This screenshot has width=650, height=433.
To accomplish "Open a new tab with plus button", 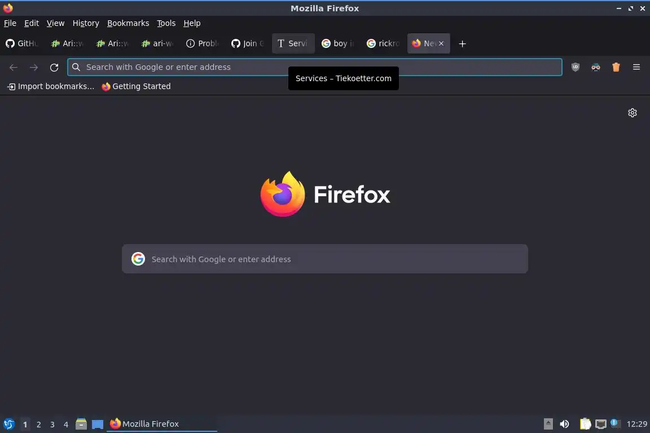I will [x=463, y=43].
